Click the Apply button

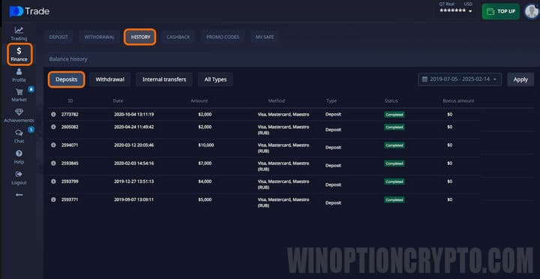pyautogui.click(x=520, y=79)
